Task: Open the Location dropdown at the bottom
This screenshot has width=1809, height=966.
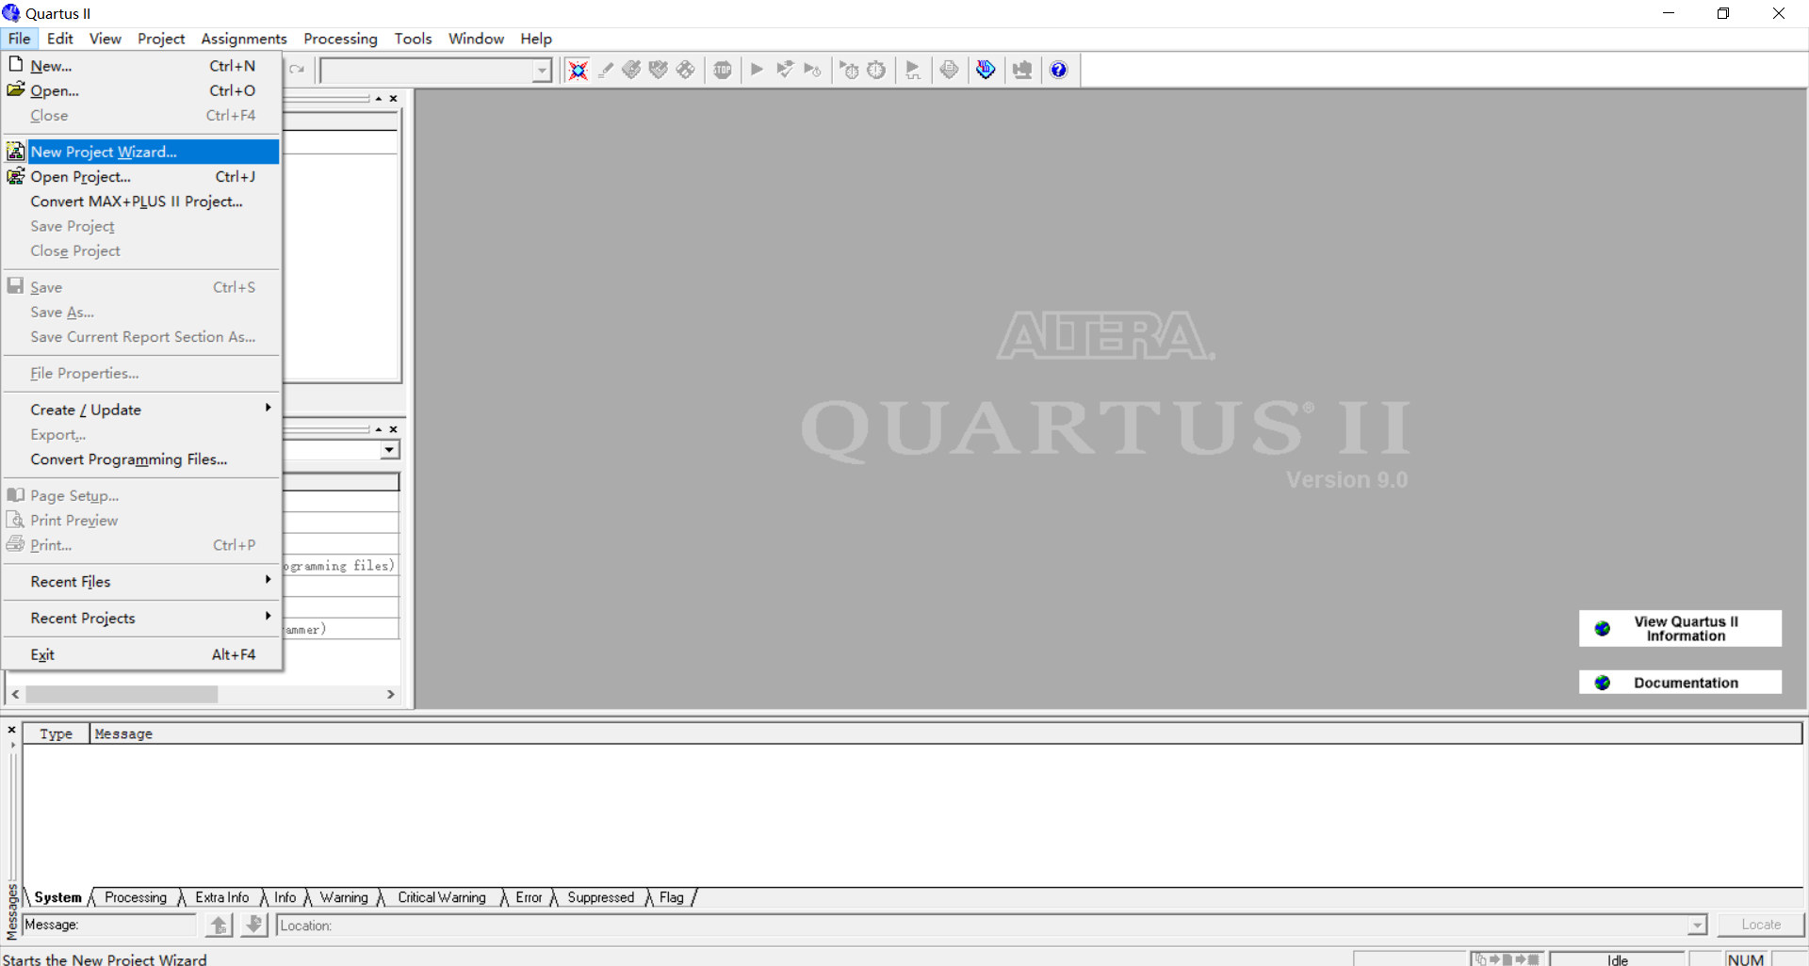Action: [x=1696, y=925]
